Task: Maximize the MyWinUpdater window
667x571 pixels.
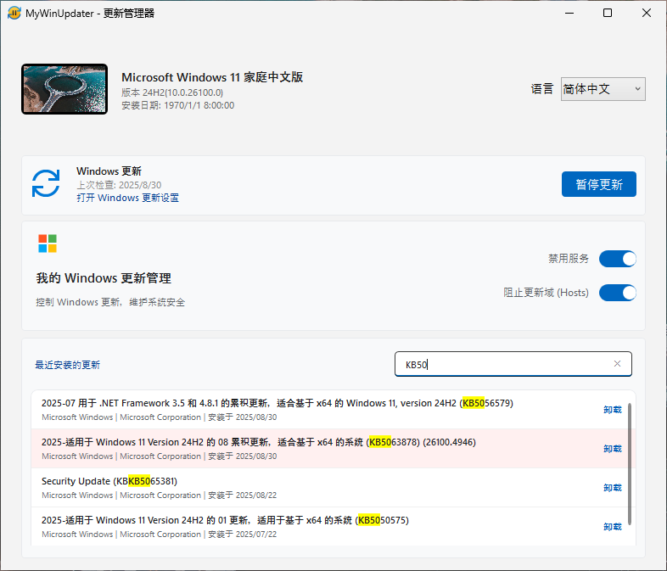Action: coord(608,14)
